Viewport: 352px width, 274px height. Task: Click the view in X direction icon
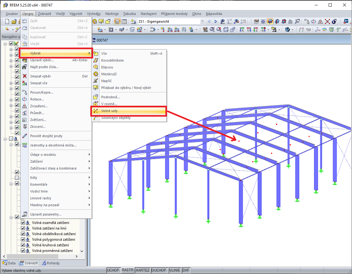point(242,30)
